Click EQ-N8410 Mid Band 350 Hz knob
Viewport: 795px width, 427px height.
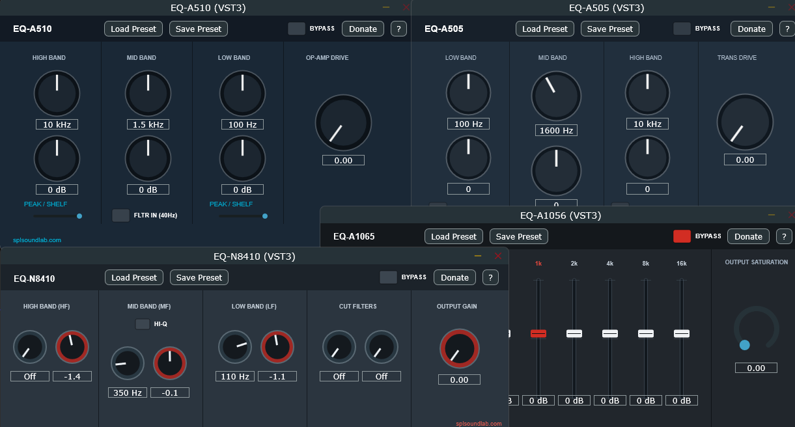pos(128,363)
